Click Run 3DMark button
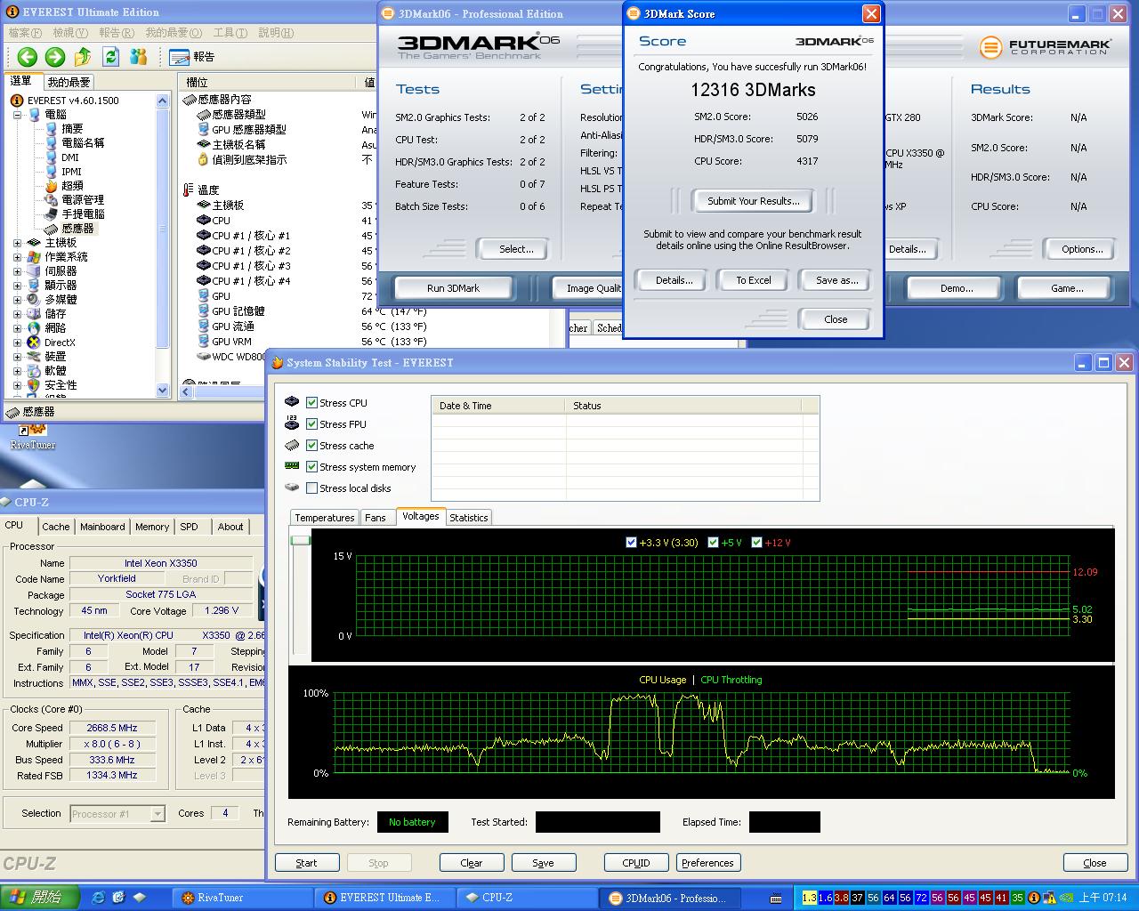The width and height of the screenshot is (1139, 911). (453, 288)
